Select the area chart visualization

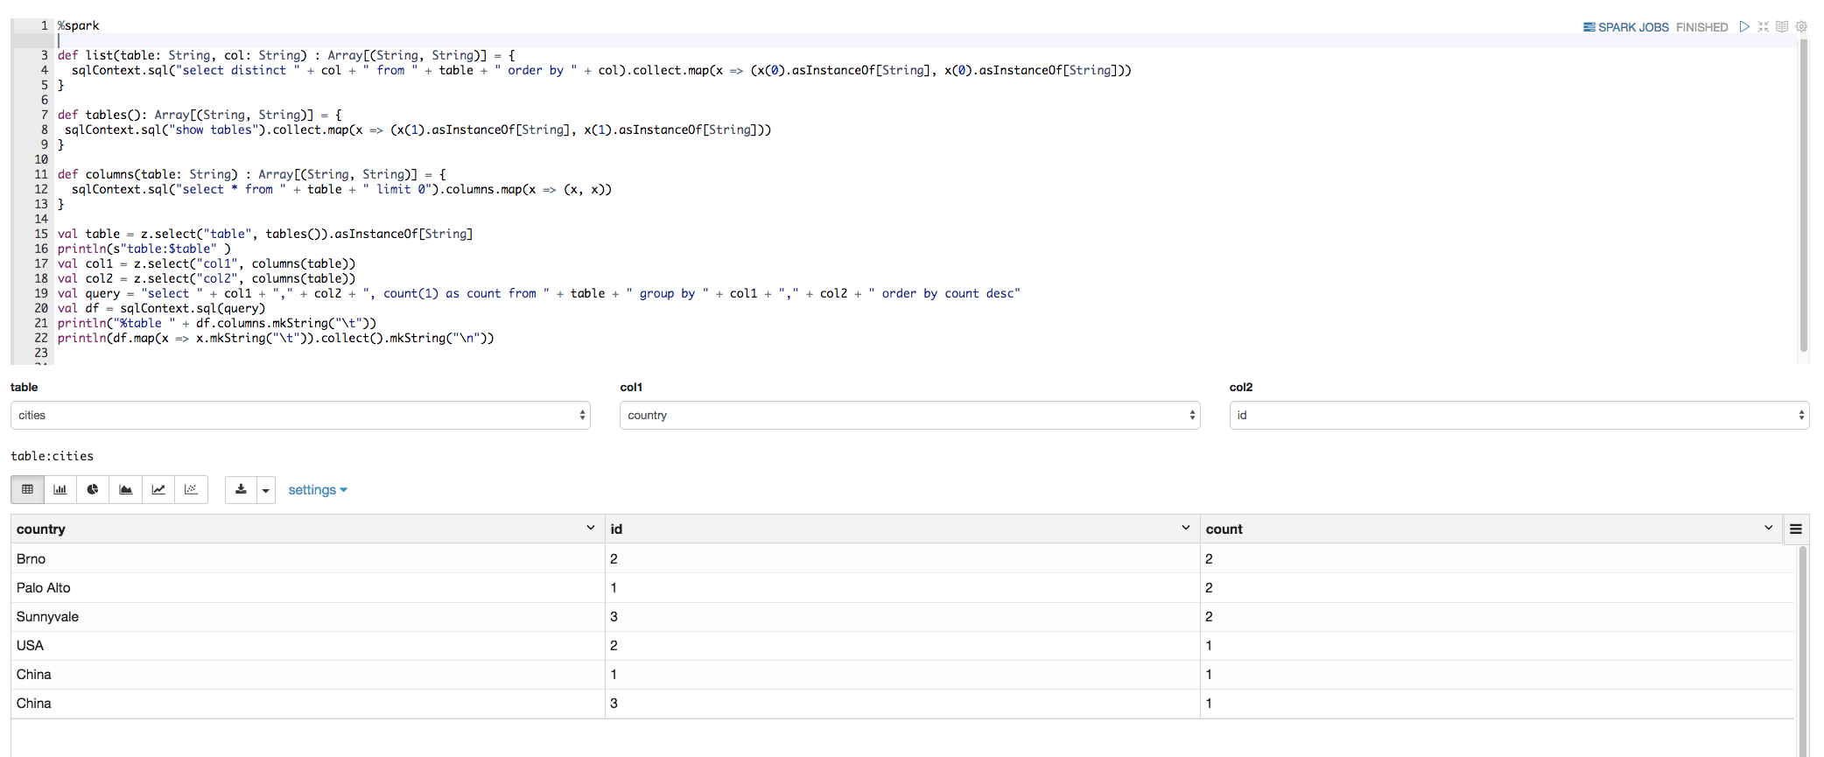[126, 489]
